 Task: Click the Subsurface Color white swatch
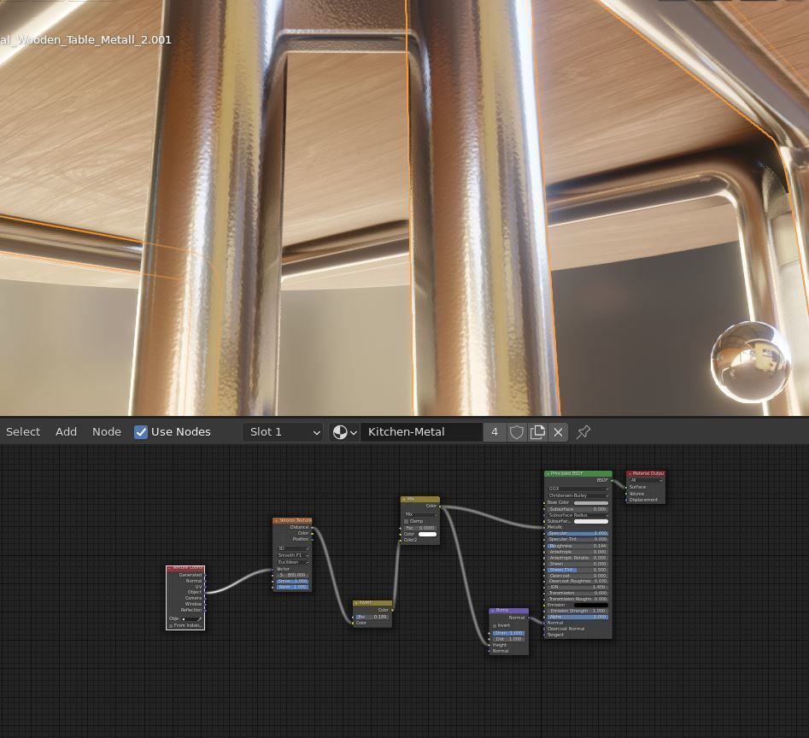click(x=591, y=521)
